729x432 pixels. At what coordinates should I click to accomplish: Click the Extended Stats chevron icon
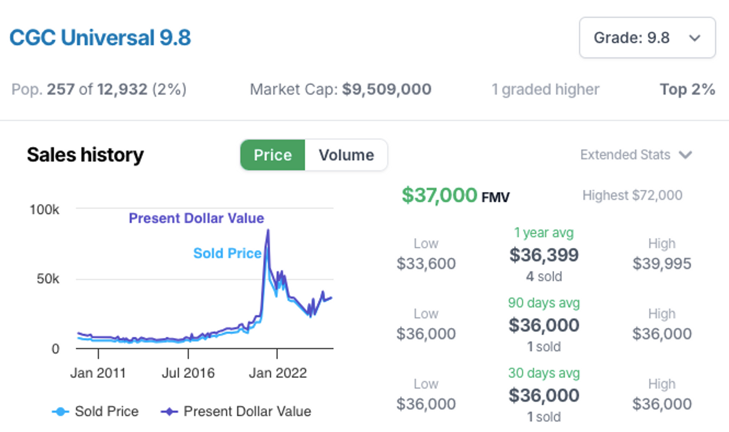(x=686, y=155)
